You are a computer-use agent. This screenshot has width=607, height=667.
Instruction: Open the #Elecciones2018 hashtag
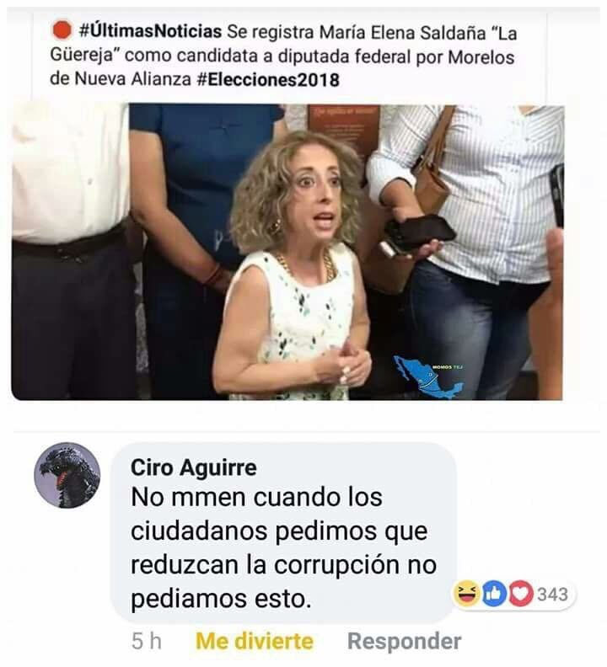268,79
